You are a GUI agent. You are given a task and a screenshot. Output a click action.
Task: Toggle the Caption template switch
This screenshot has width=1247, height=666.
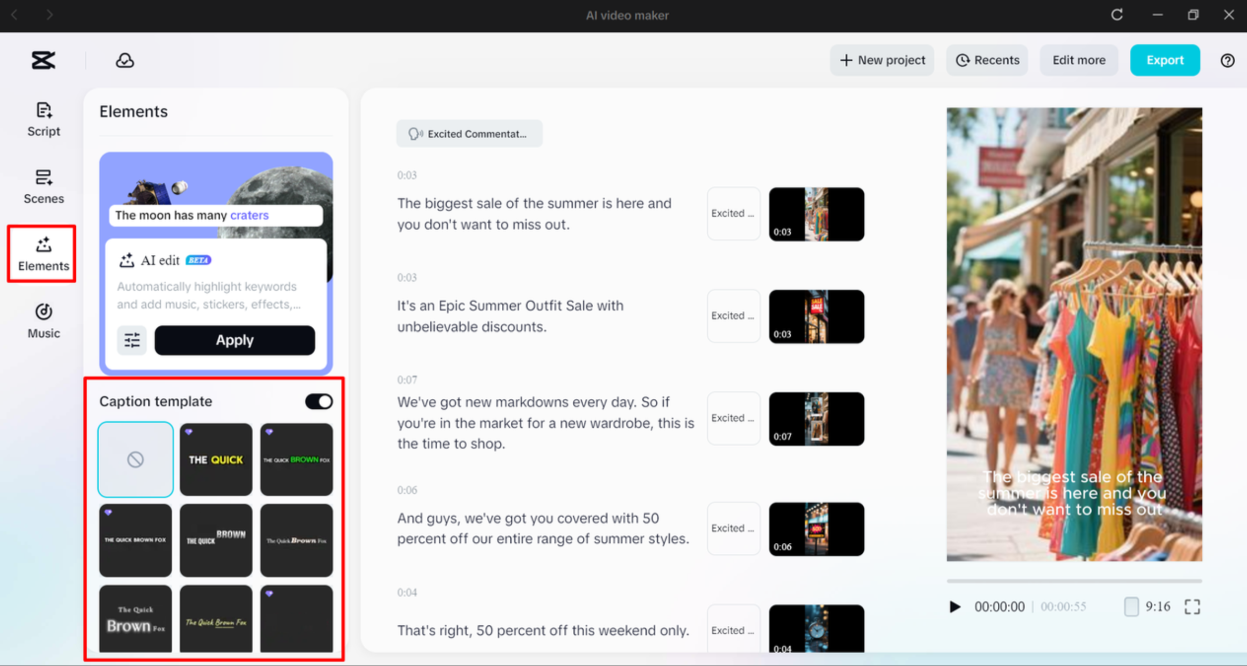click(x=318, y=401)
